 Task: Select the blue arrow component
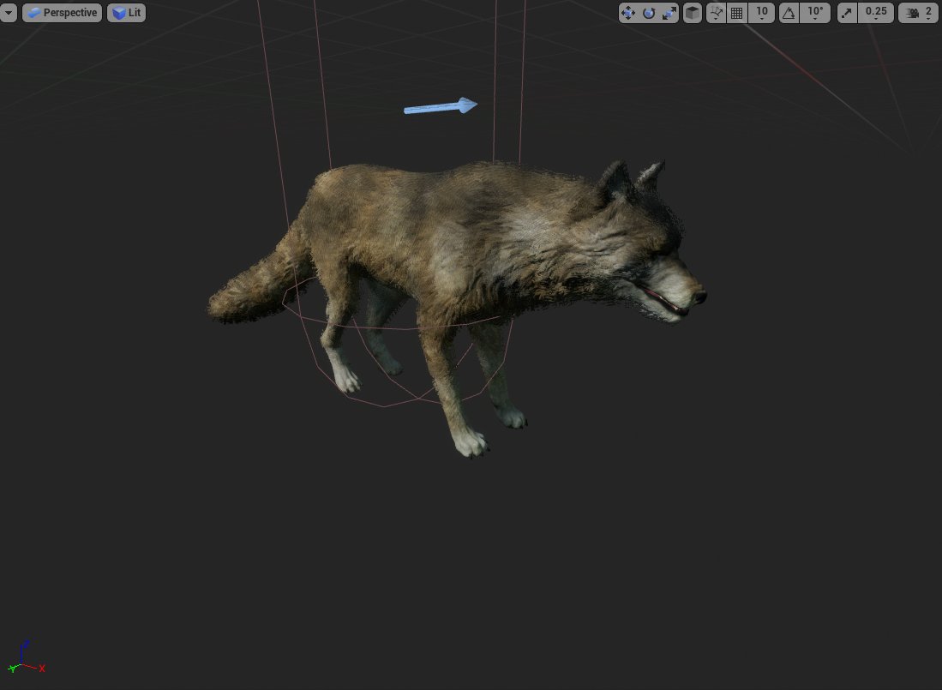click(441, 107)
